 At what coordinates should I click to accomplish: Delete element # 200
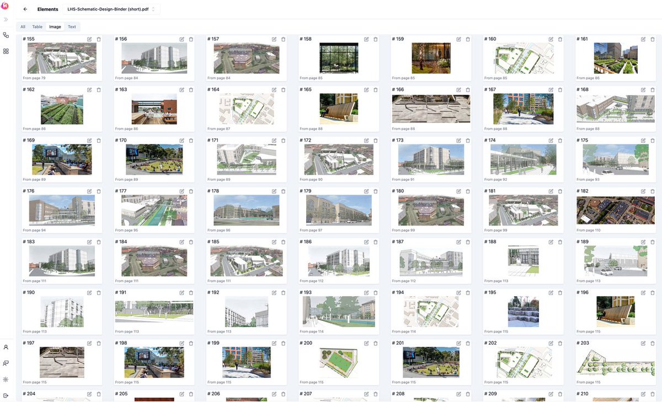376,343
